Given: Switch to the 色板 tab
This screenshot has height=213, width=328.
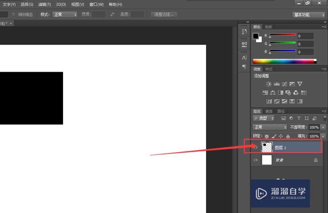Looking at the screenshot, I should (x=268, y=27).
